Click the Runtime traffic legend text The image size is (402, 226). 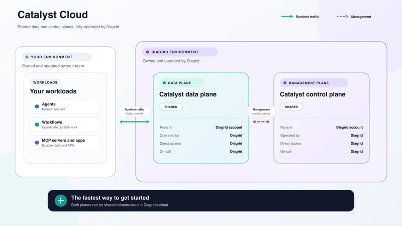pyautogui.click(x=308, y=17)
